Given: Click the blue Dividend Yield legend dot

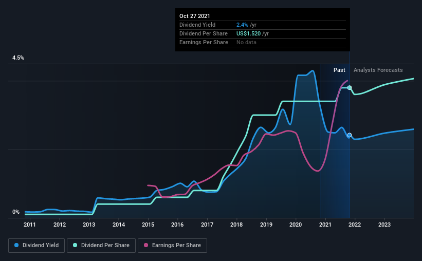Looking at the screenshot, I should 16,245.
